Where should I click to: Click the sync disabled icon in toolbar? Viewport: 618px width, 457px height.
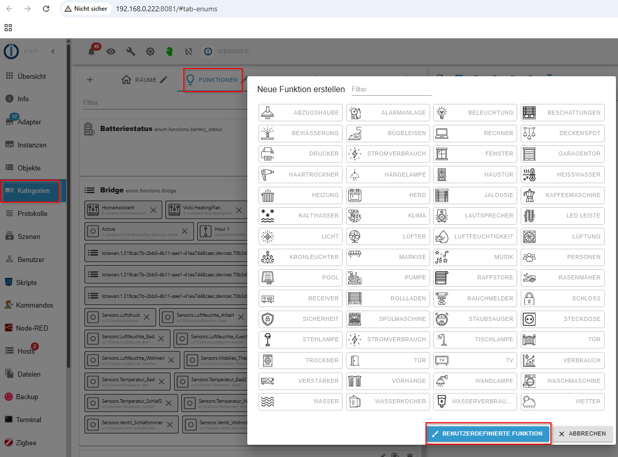coord(188,51)
